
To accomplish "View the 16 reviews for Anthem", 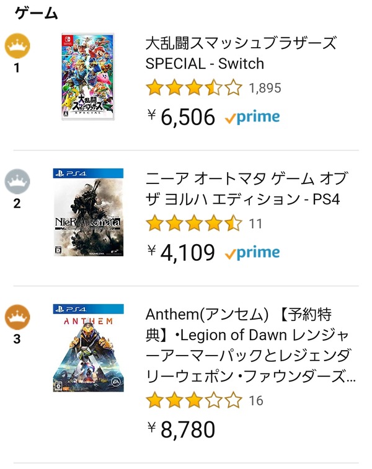I will (256, 401).
